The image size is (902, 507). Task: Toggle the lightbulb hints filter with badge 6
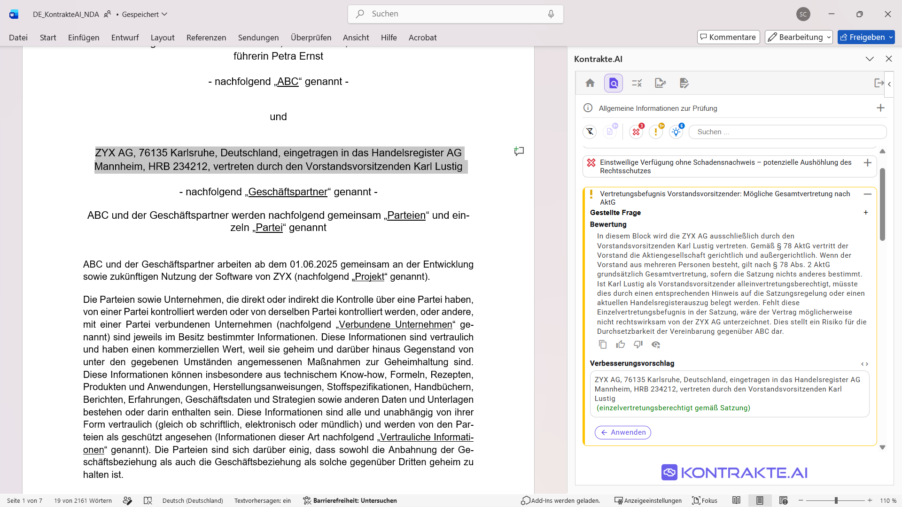[x=676, y=131]
